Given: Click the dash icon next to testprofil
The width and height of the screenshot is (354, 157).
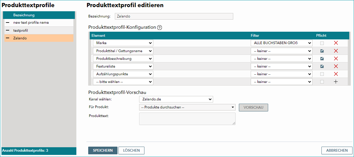Looking at the screenshot, I should point(8,30).
